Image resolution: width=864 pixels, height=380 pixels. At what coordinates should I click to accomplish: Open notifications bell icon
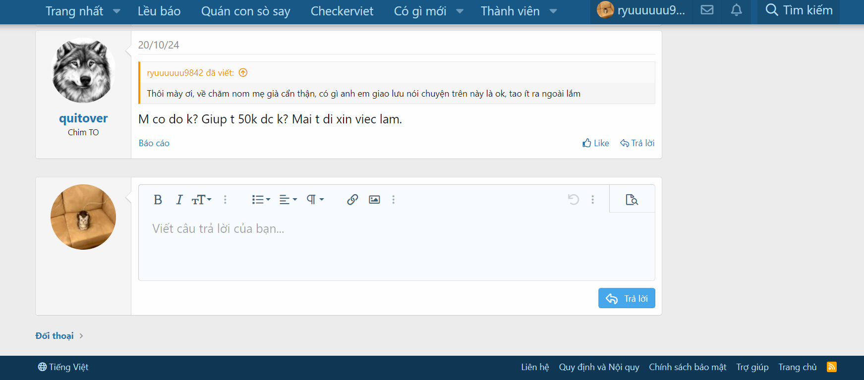(737, 10)
